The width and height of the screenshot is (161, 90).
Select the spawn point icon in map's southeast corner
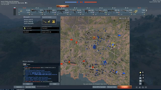(117, 72)
